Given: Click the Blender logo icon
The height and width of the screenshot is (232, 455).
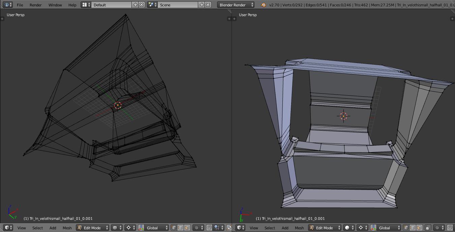Looking at the screenshot, I should pos(263,5).
